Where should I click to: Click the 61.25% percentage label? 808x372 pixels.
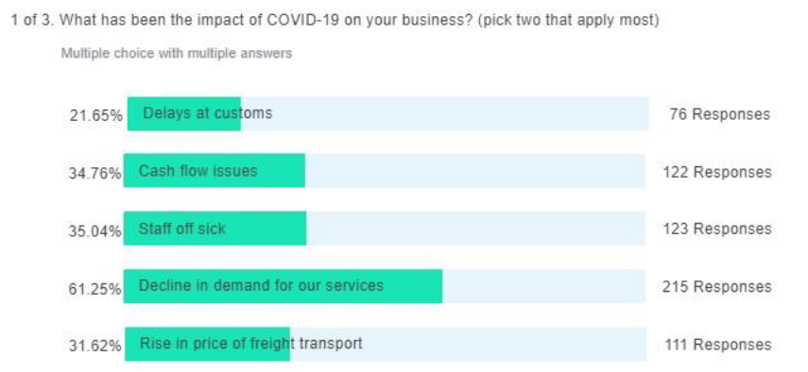95,289
